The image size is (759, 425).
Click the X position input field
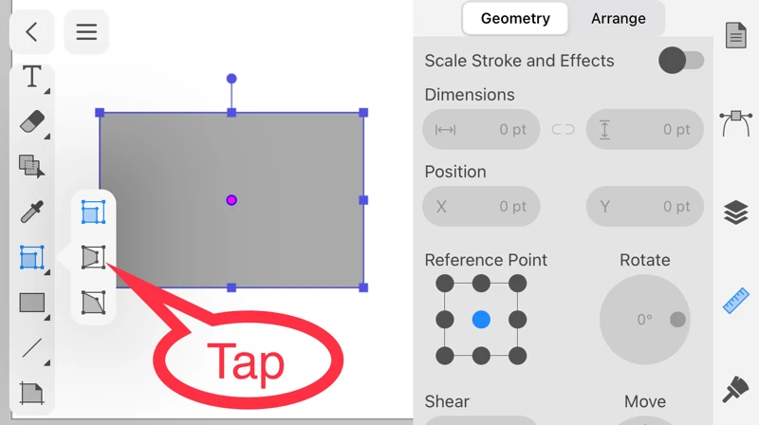[481, 206]
